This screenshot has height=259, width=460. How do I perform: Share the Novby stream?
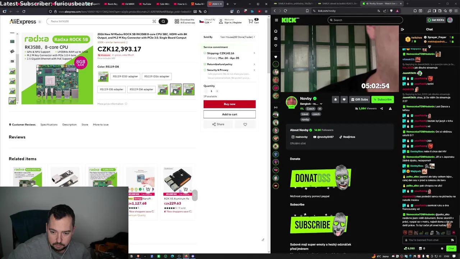point(382,108)
